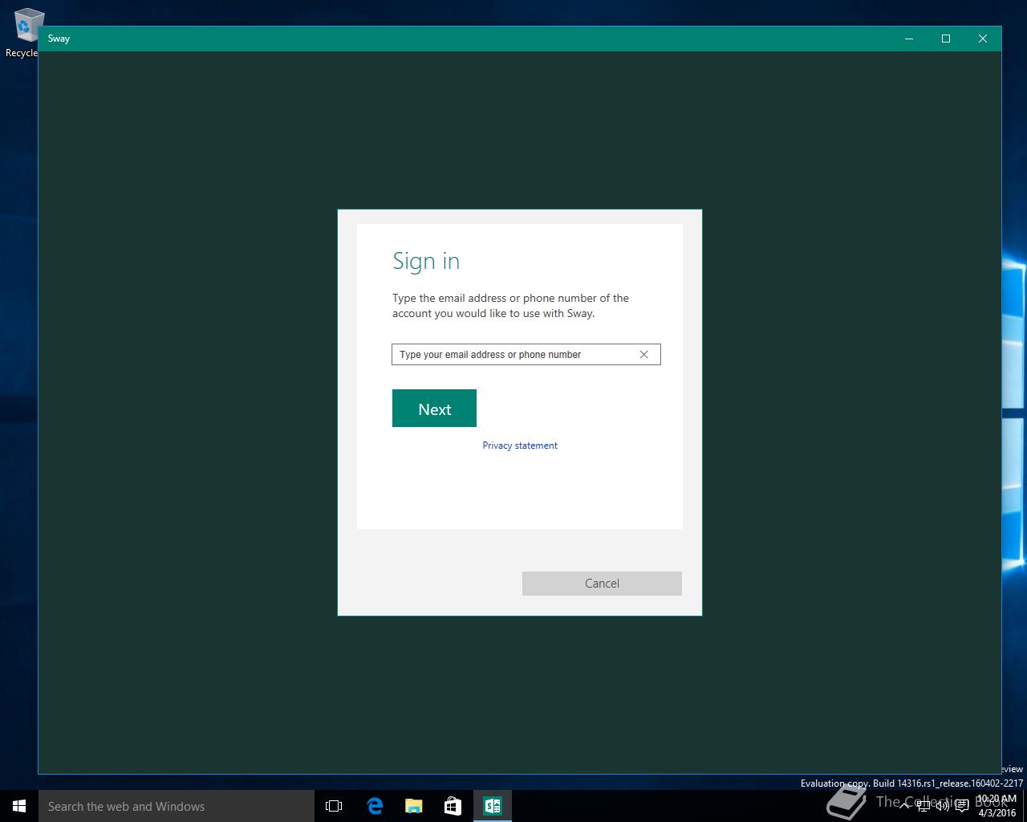Viewport: 1027px width, 822px height.
Task: Open Task View from the taskbar
Action: (334, 806)
